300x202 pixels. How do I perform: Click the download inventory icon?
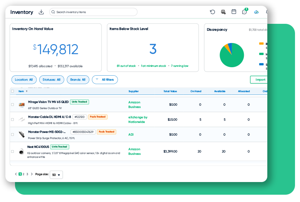(41, 12)
